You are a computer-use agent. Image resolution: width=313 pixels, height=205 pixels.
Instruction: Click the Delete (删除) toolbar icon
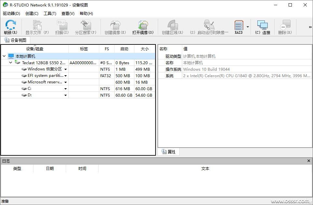(285, 25)
